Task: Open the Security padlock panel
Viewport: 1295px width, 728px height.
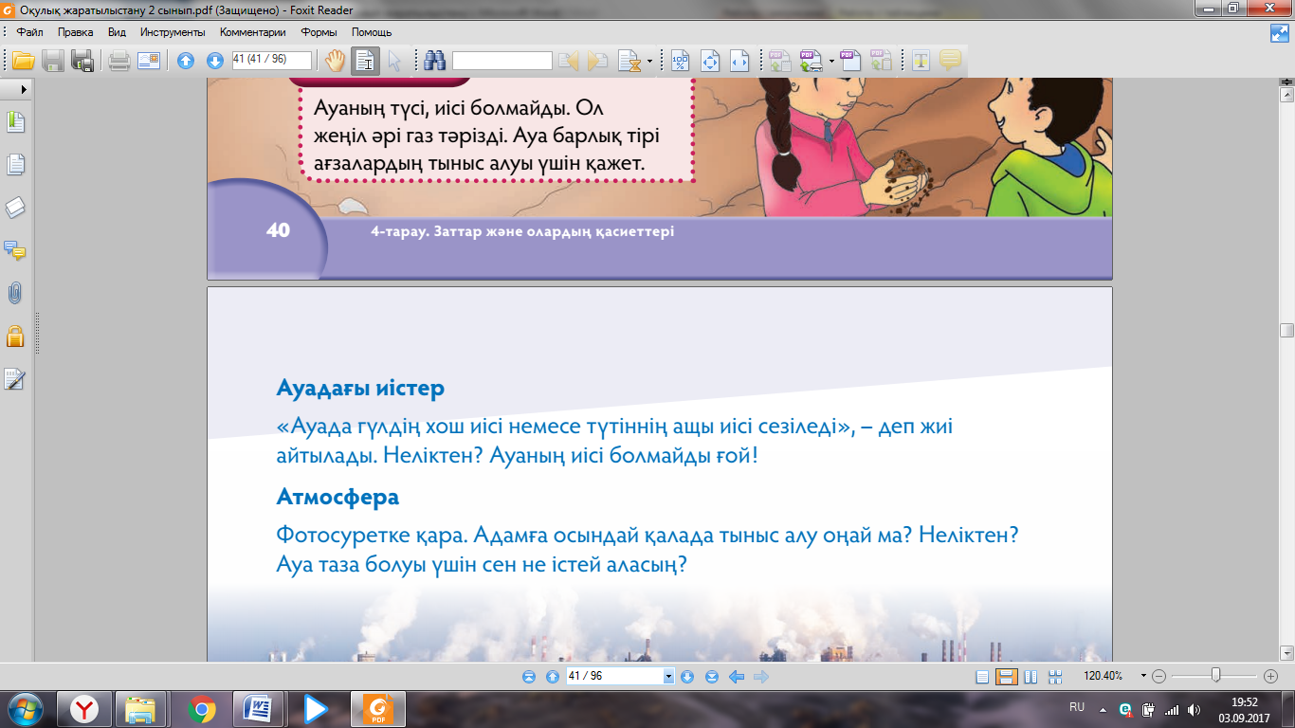Action: point(15,336)
